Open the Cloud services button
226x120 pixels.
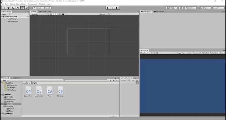click(181, 8)
